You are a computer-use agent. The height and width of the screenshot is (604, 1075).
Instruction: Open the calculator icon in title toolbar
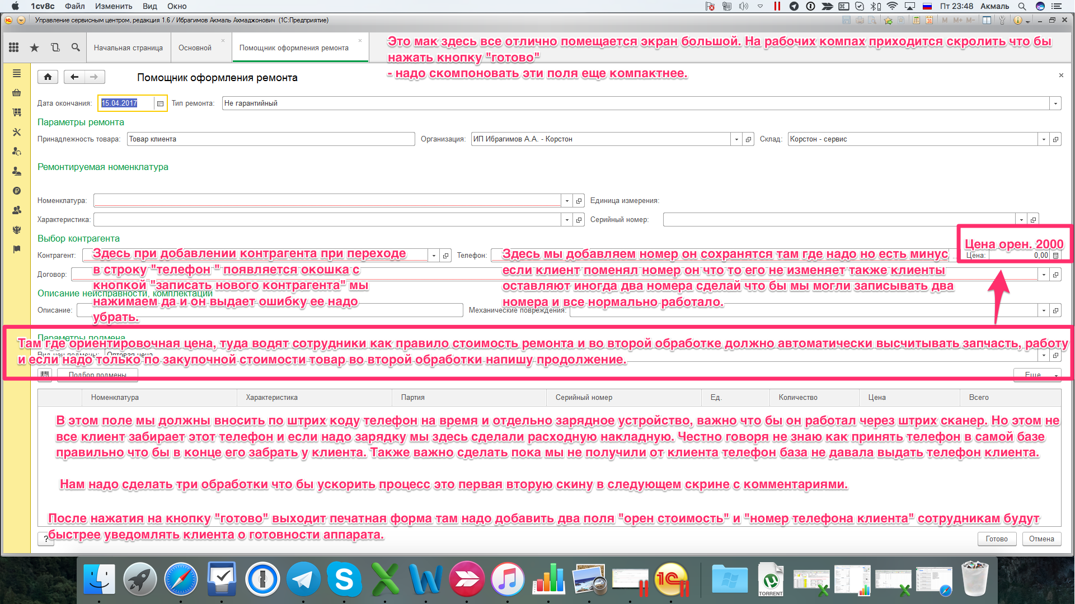coord(916,20)
